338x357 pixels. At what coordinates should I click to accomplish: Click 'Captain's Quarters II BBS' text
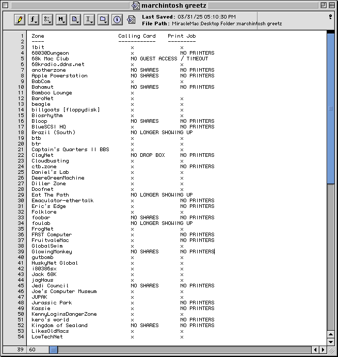[70, 150]
